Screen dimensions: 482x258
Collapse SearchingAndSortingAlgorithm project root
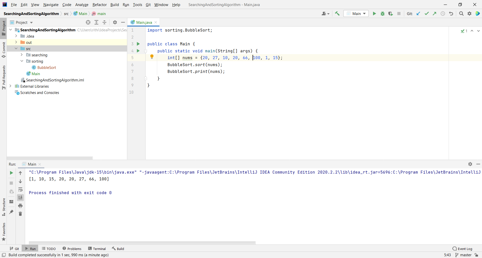[x=10, y=30]
